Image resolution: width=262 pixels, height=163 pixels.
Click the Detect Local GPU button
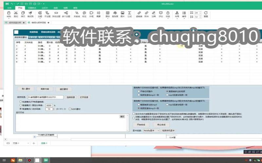pyautogui.click(x=168, y=131)
